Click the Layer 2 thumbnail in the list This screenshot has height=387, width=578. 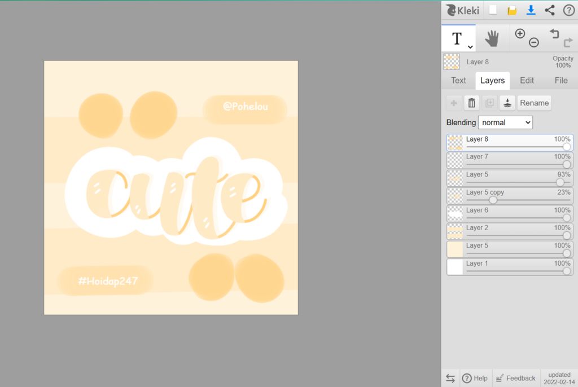(x=455, y=231)
